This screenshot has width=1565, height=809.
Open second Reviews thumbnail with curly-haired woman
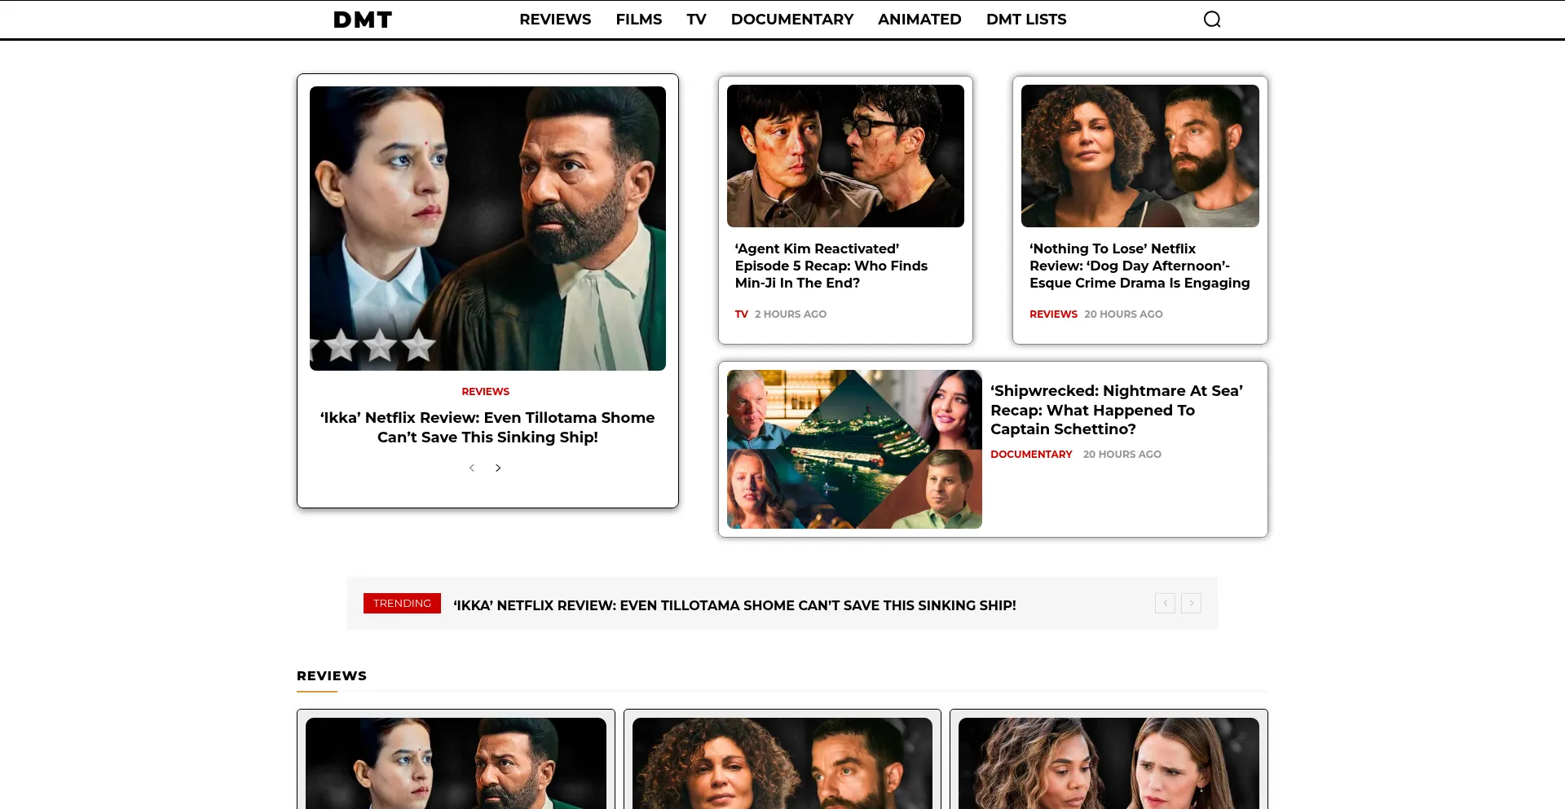click(x=782, y=763)
